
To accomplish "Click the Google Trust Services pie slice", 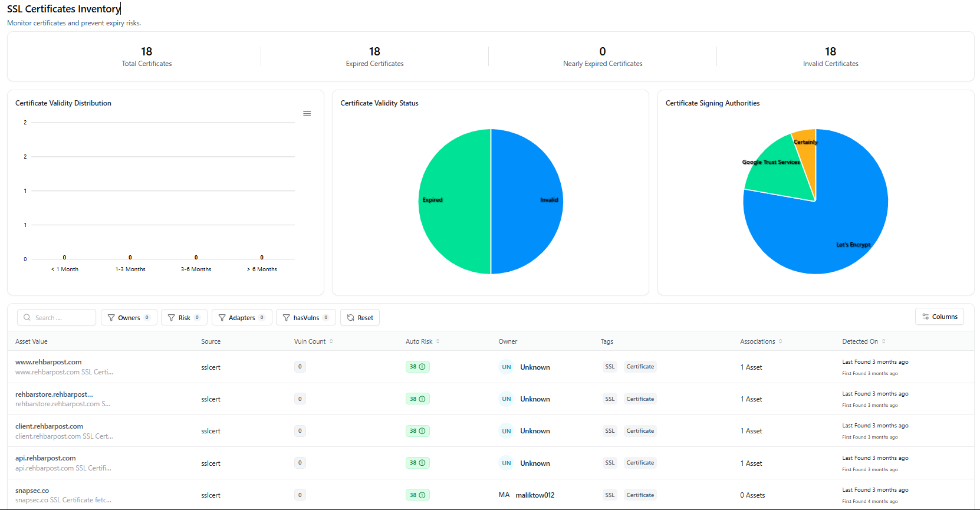I will (780, 171).
